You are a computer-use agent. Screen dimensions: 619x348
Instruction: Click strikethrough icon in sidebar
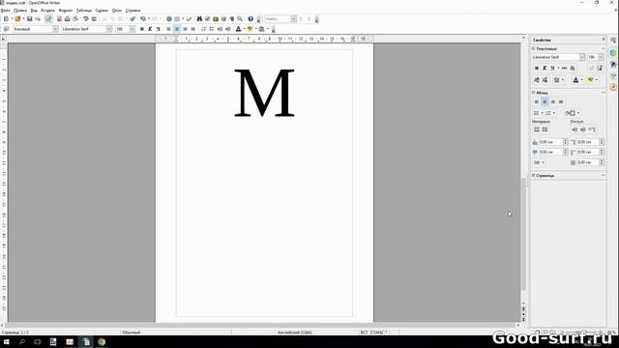coord(564,68)
